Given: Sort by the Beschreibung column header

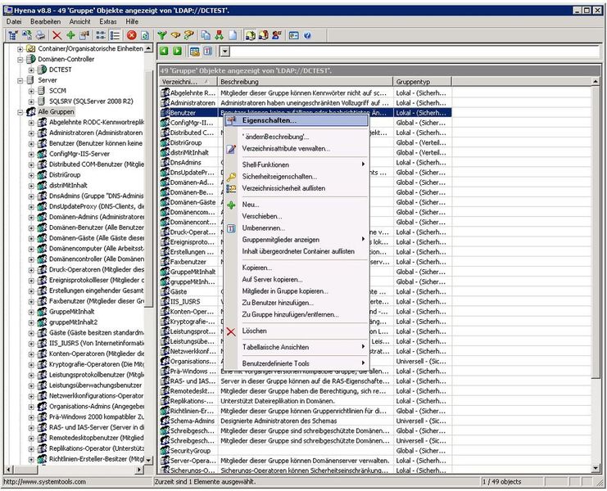Looking at the screenshot, I should pos(305,82).
